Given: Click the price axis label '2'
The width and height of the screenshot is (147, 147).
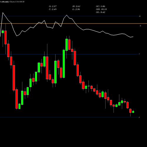Looking at the screenshot, I should click(x=139, y=117).
